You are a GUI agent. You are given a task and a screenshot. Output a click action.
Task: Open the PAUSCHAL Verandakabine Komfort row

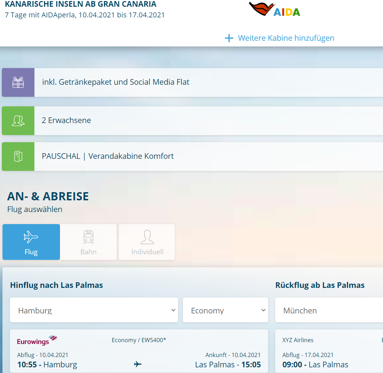(x=209, y=157)
